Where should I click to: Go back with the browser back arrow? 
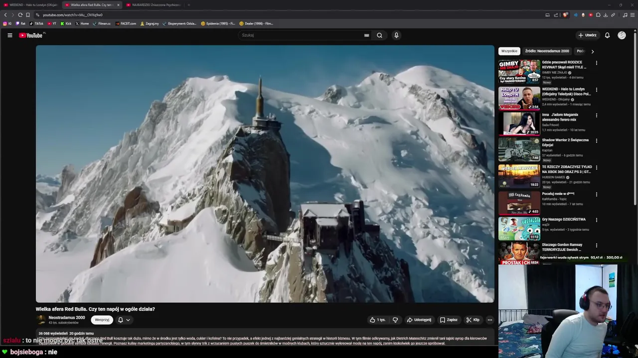pos(5,15)
